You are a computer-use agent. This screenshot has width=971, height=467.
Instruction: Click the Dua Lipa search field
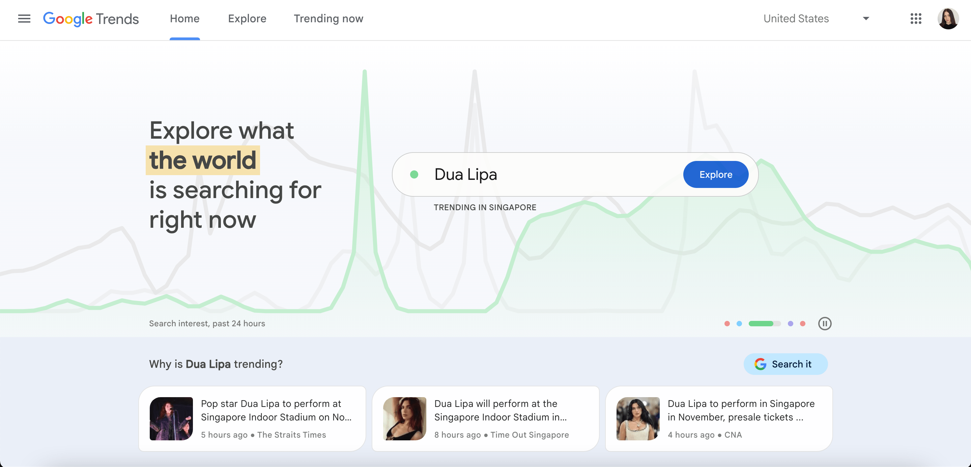pos(574,174)
